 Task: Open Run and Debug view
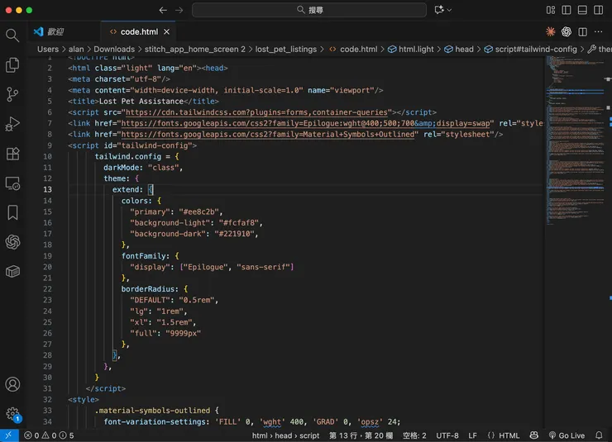(12, 124)
